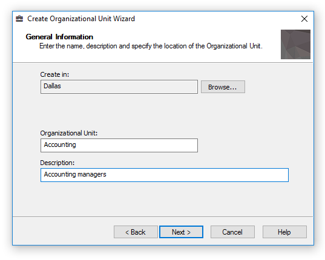Focus the Organizational Unit text box
Viewport: 325px width, 260px height.
click(119, 145)
